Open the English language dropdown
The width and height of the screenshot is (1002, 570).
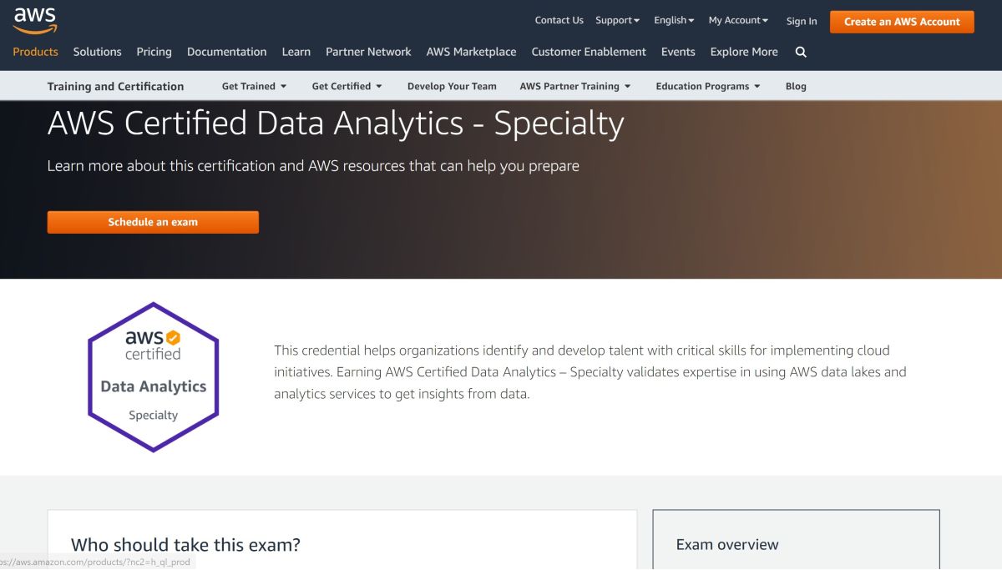pos(673,20)
